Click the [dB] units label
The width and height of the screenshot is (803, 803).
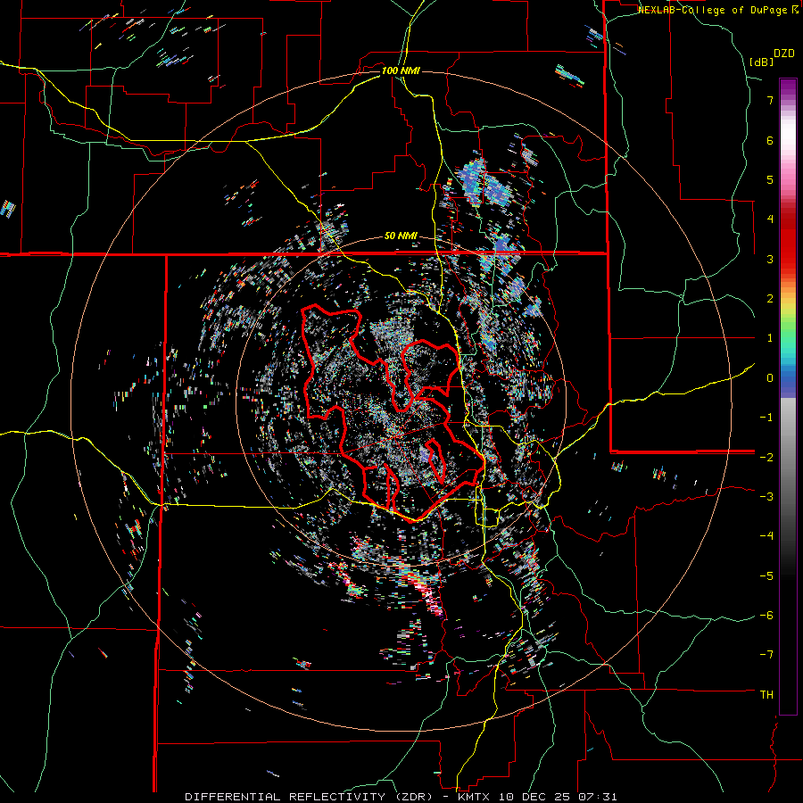761,62
